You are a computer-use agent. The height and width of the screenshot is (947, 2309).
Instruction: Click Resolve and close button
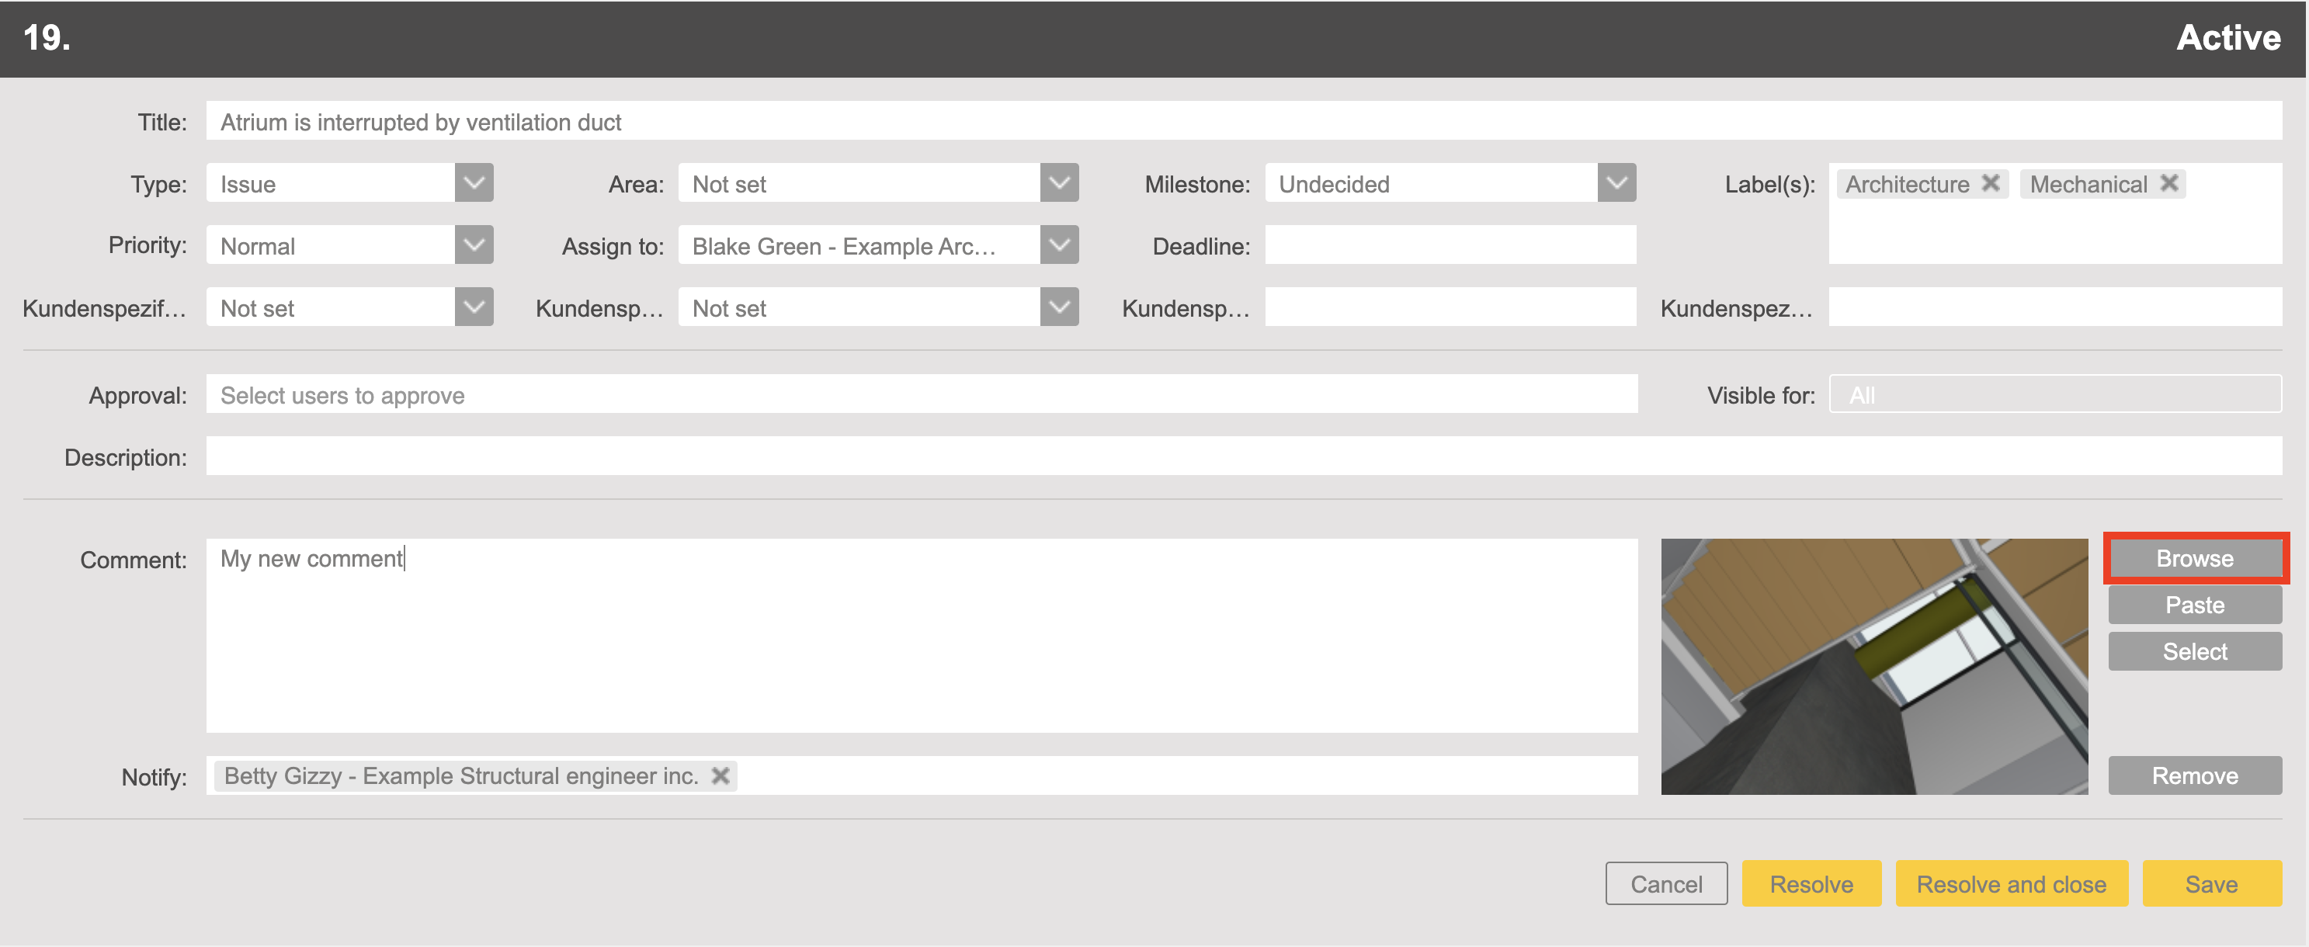(x=2012, y=883)
